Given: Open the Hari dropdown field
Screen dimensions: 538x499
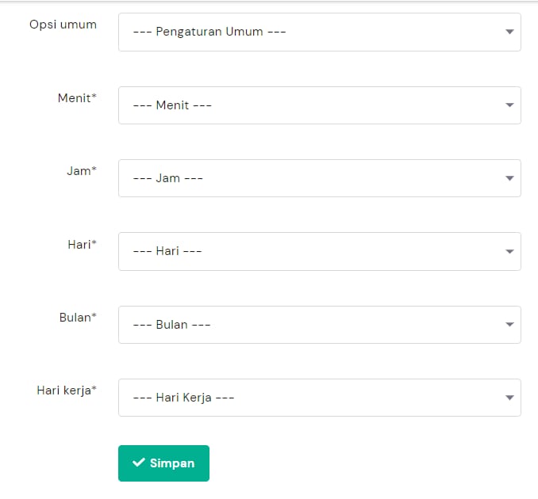Looking at the screenshot, I should [x=319, y=251].
